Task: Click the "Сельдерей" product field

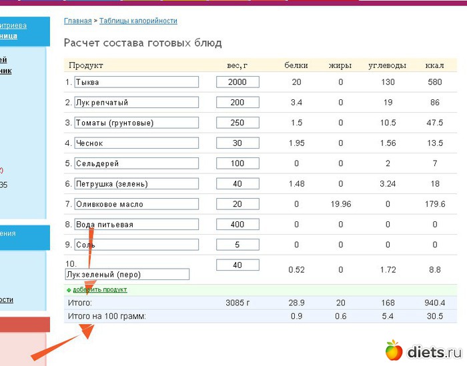Action: [x=136, y=163]
